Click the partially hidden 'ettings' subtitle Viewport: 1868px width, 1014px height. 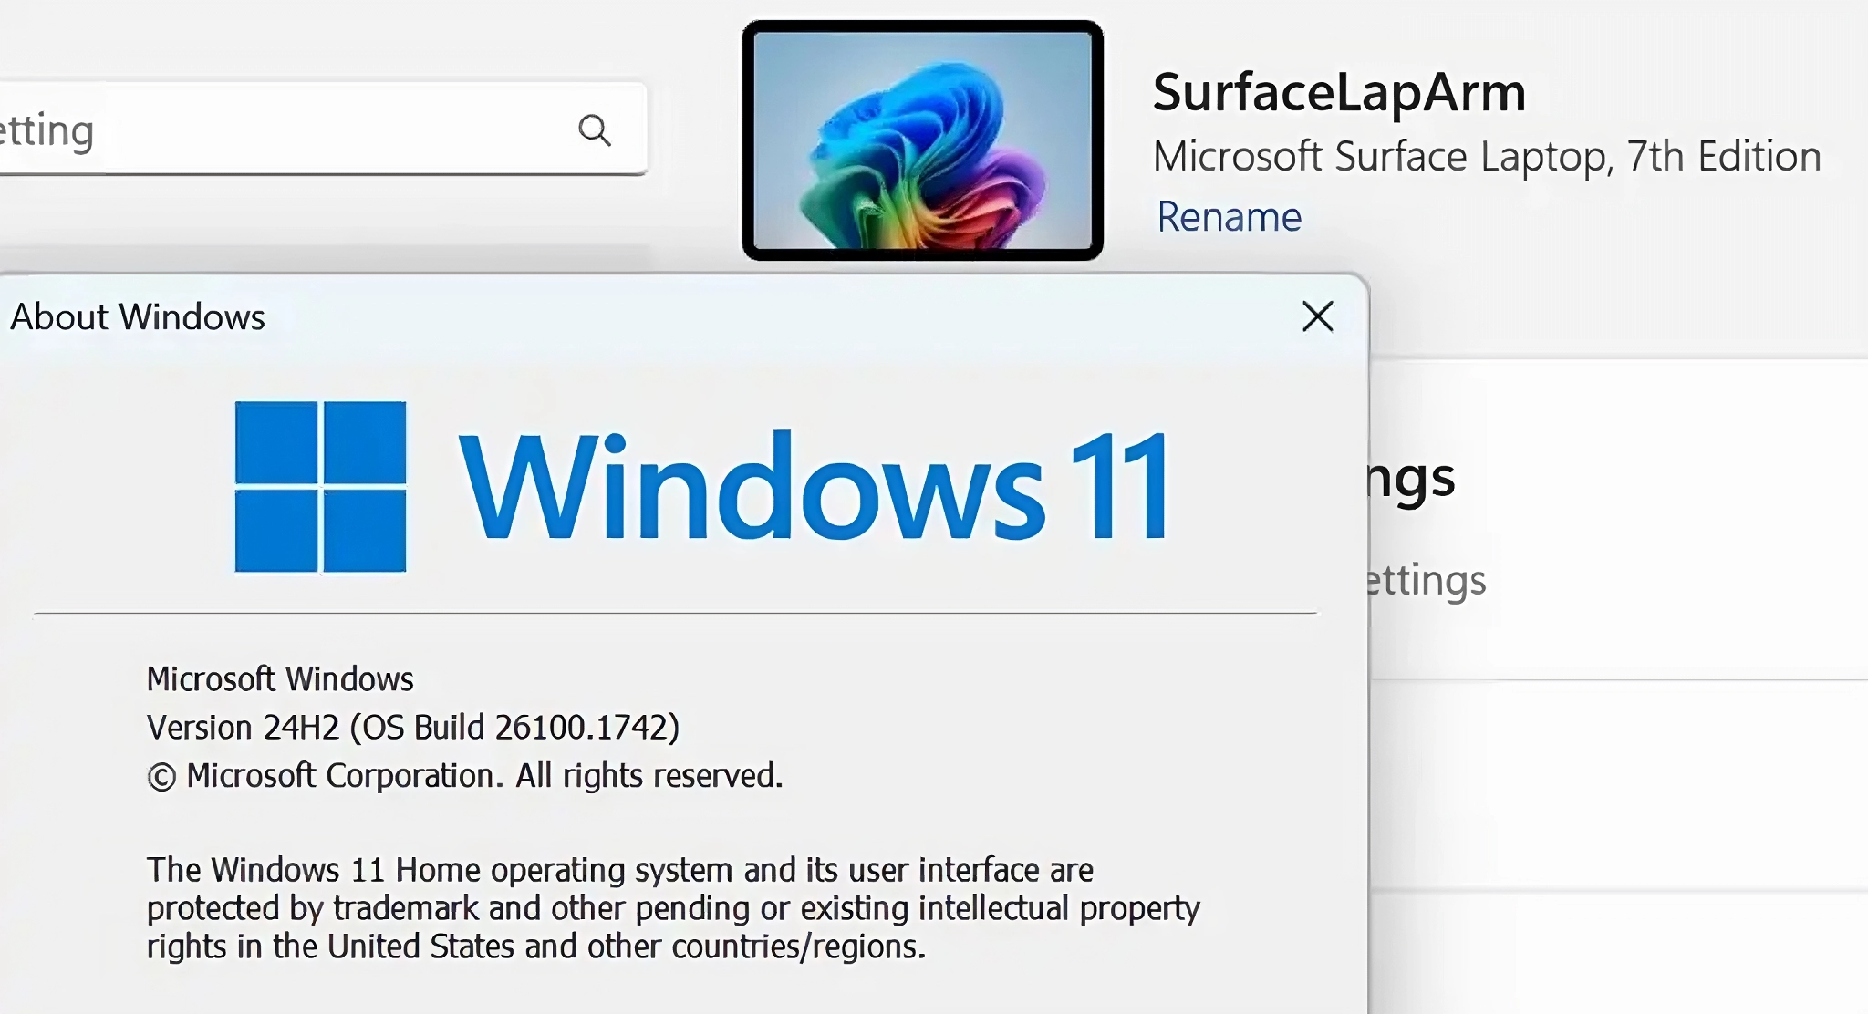coord(1427,580)
